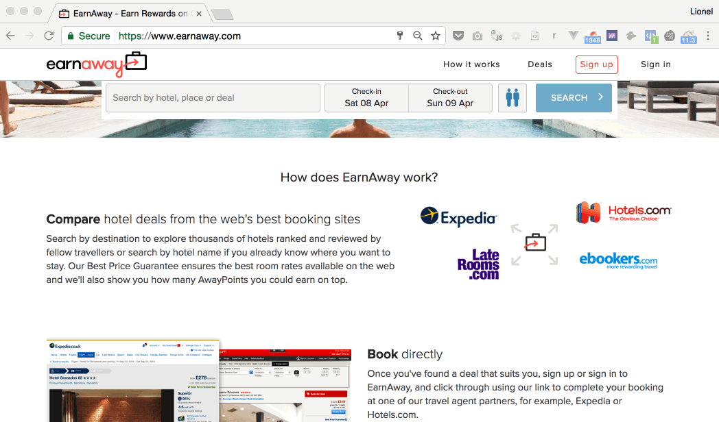Image resolution: width=719 pixels, height=422 pixels.
Task: Open a new browser tab
Action: [223, 14]
